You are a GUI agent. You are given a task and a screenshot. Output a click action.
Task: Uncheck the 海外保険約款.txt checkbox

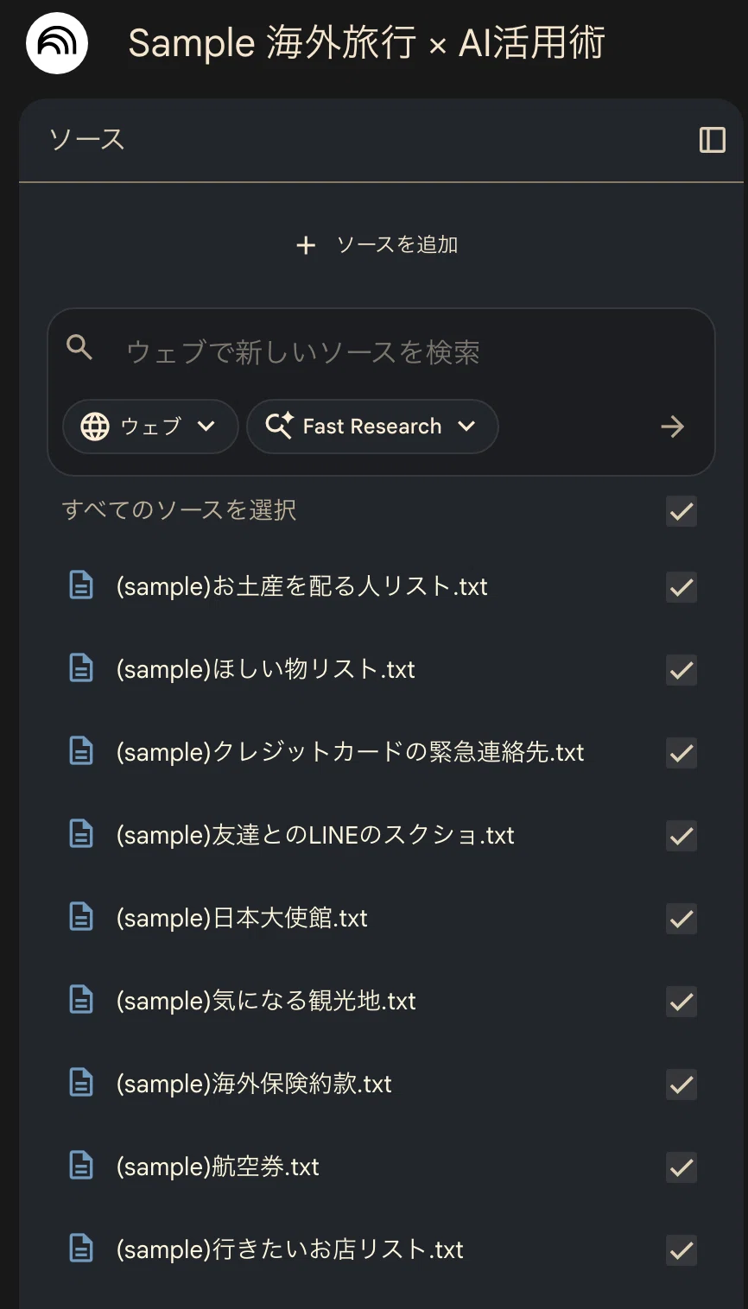[x=681, y=1085]
